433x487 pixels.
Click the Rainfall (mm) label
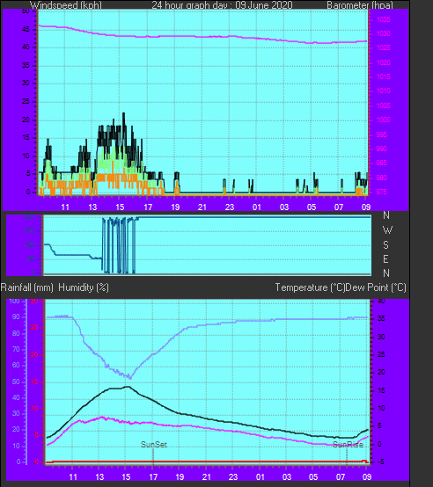[x=27, y=287]
